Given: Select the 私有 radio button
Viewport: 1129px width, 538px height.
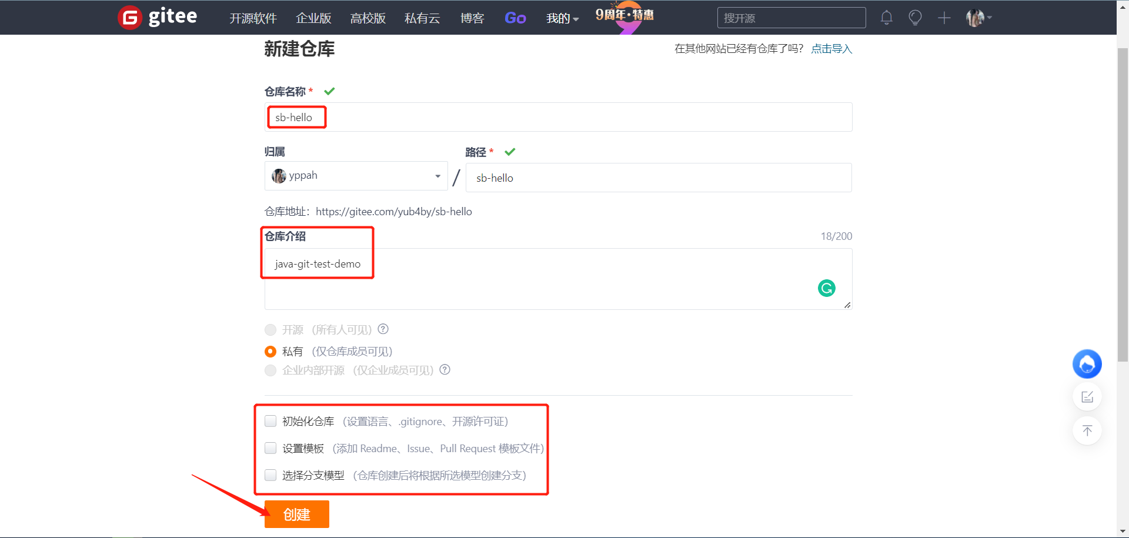Looking at the screenshot, I should coord(270,352).
